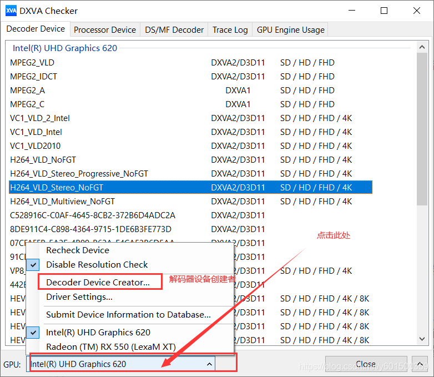The height and width of the screenshot is (377, 434).
Task: Select the MPEG2_IDCT decoder row
Action: 190,77
